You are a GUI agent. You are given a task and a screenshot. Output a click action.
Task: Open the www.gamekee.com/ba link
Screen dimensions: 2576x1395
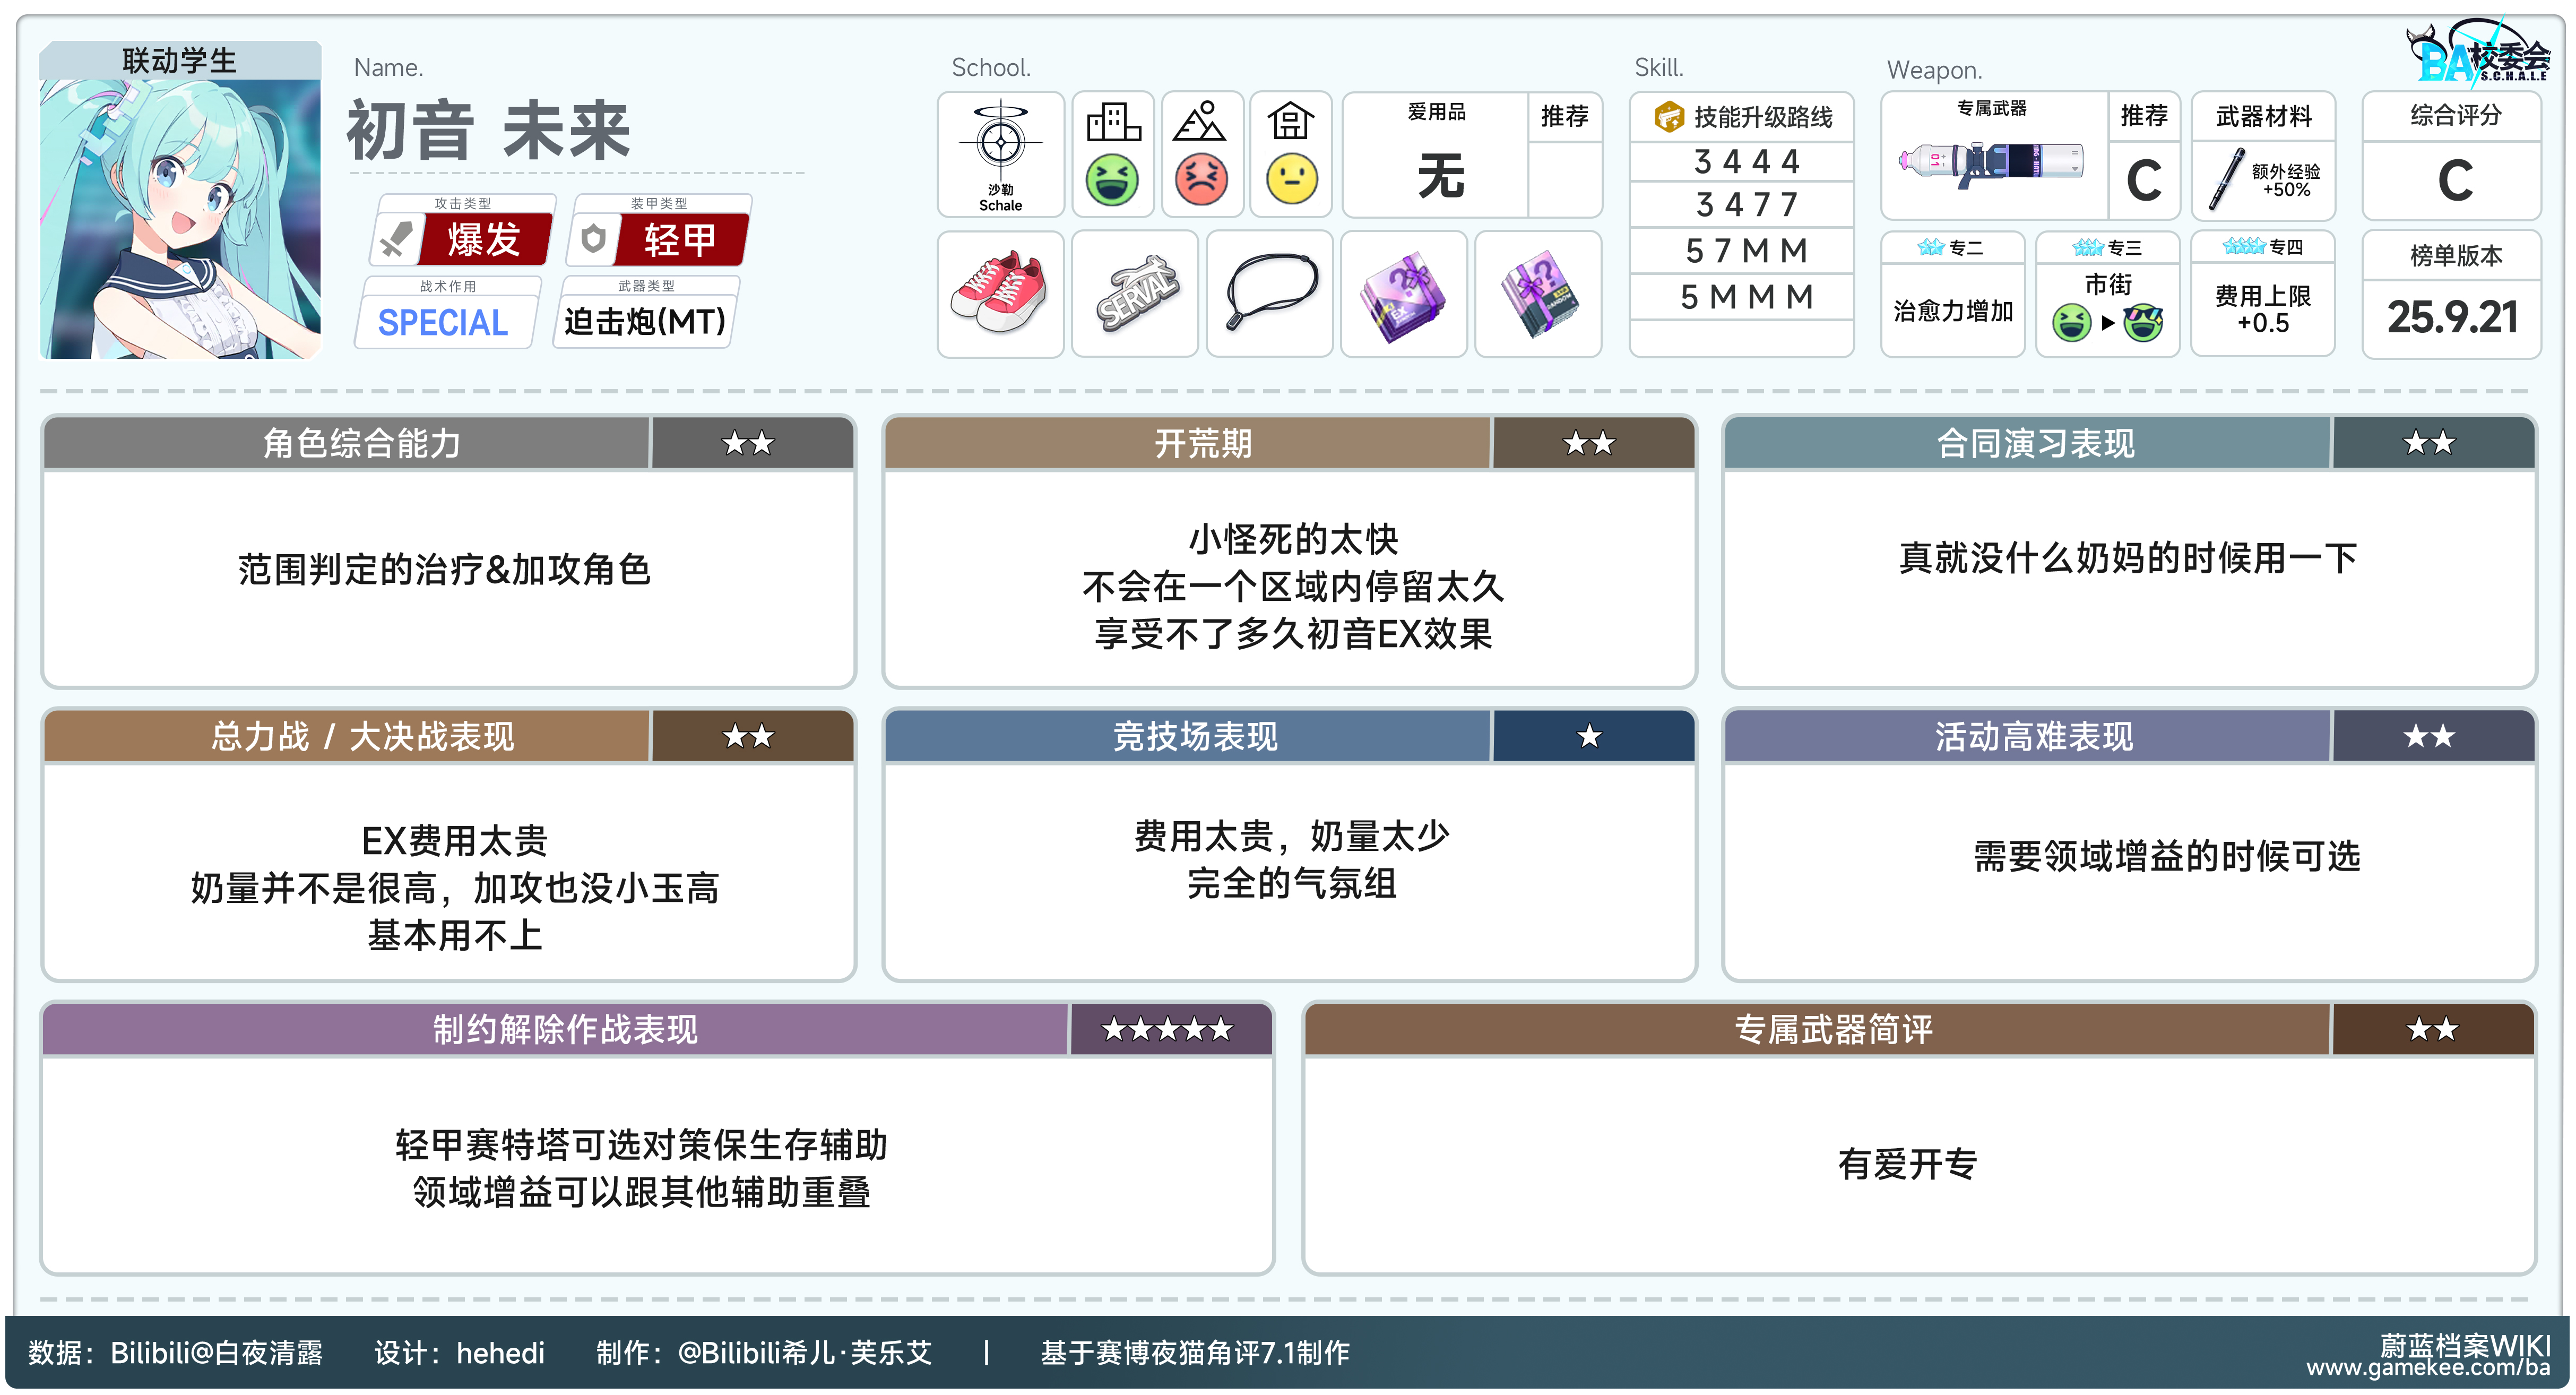pyautogui.click(x=2427, y=1369)
